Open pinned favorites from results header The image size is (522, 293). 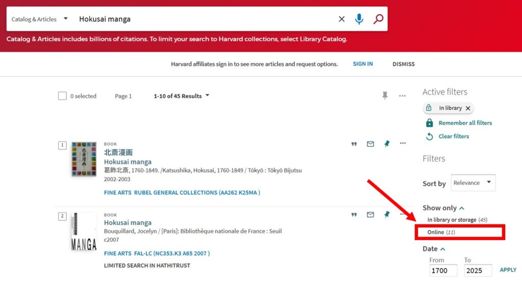pyautogui.click(x=385, y=96)
